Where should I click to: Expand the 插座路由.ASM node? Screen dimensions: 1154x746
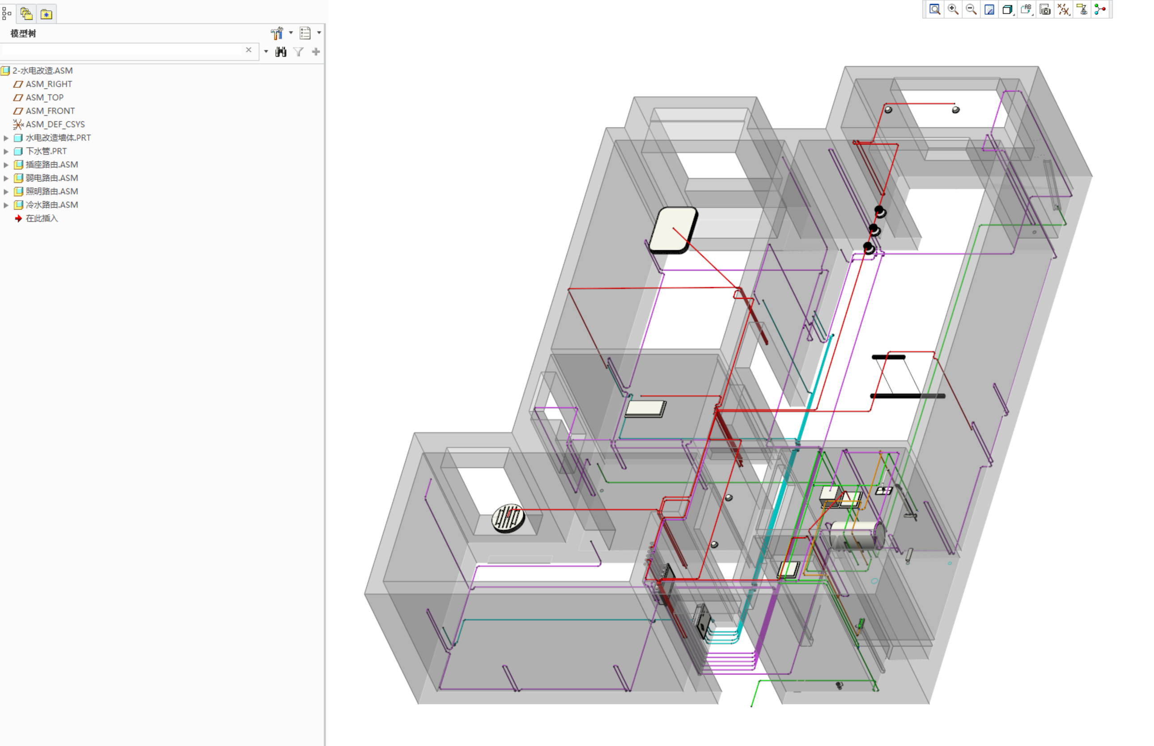pos(6,165)
